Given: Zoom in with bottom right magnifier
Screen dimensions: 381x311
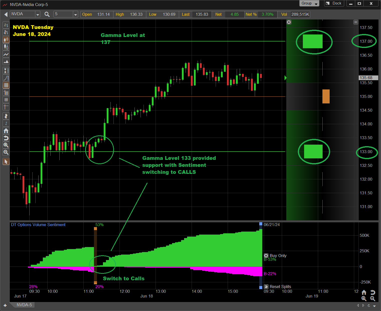Looking at the screenshot, I should (364, 299).
